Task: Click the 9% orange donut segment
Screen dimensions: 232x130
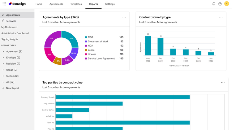Action: 58,61
